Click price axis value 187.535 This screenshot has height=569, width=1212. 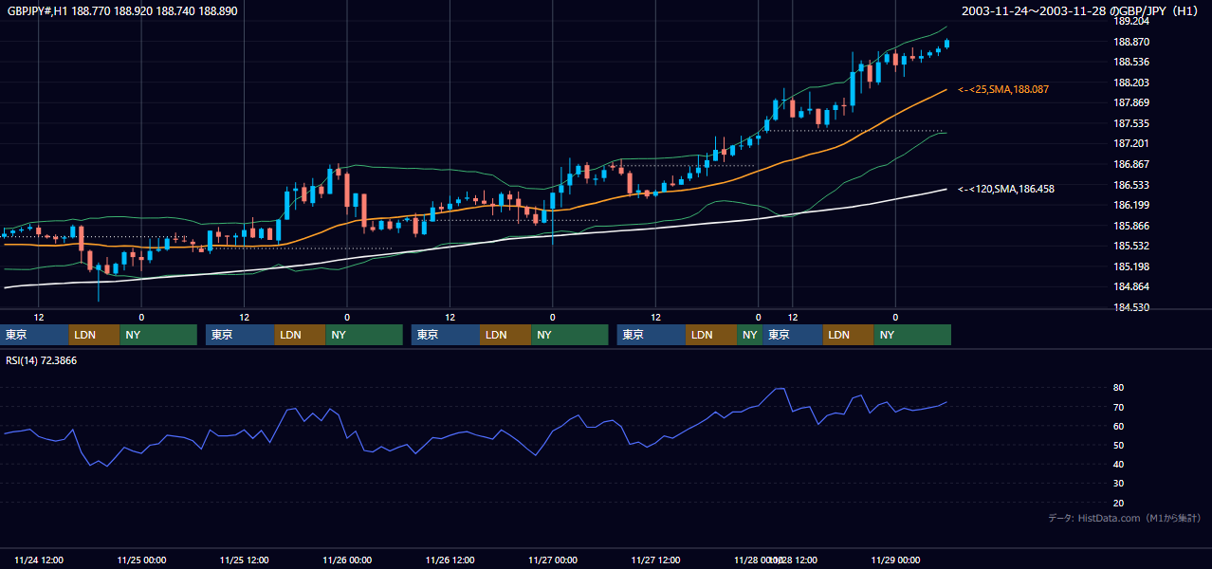tap(1130, 123)
